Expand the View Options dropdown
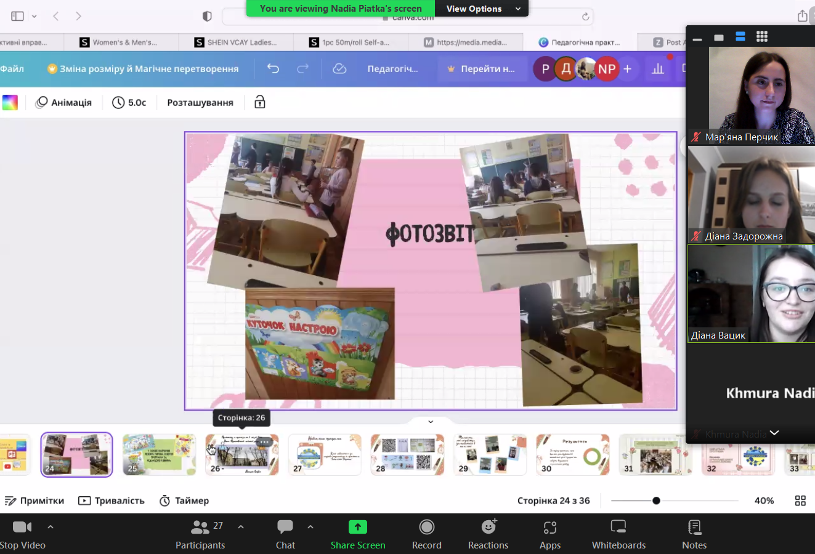Screen dimensions: 815x554 click(482, 9)
